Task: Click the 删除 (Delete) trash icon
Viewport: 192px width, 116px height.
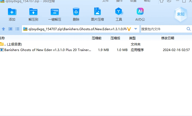Action: point(76,11)
